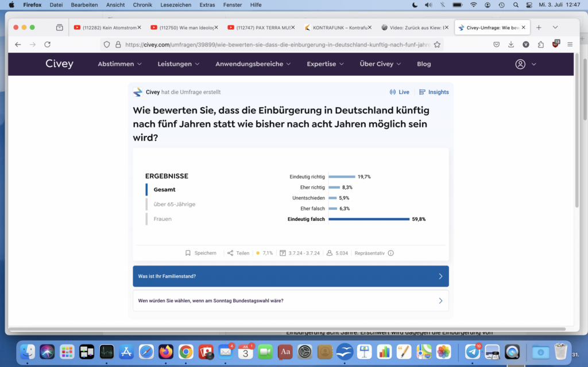Open the Über Civey dropdown menu

coord(380,64)
